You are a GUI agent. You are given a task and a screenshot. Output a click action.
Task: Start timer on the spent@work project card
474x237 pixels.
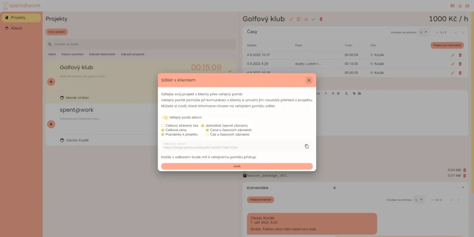pos(51,124)
